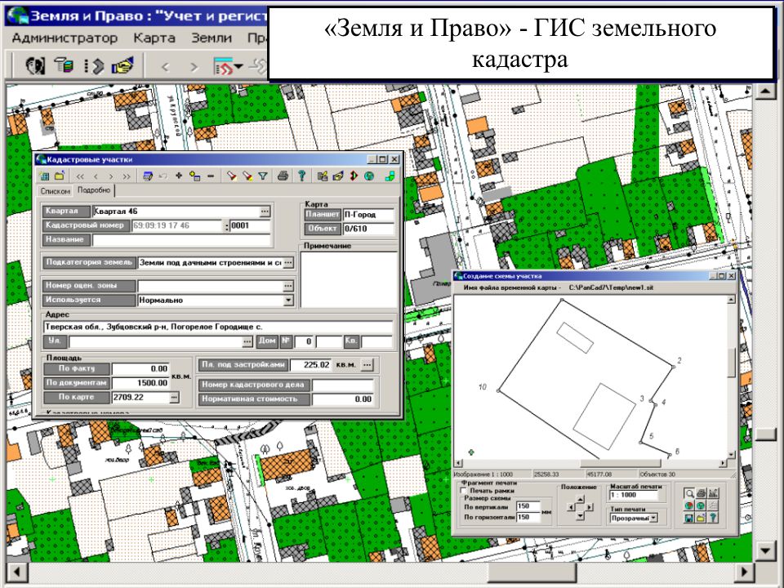Go to next record in Кадастровые участки
The image size is (784, 588).
click(111, 176)
